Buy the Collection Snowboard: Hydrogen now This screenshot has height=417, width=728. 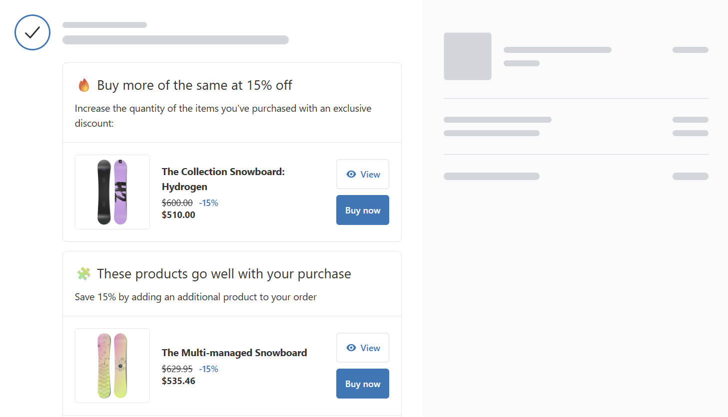(362, 210)
